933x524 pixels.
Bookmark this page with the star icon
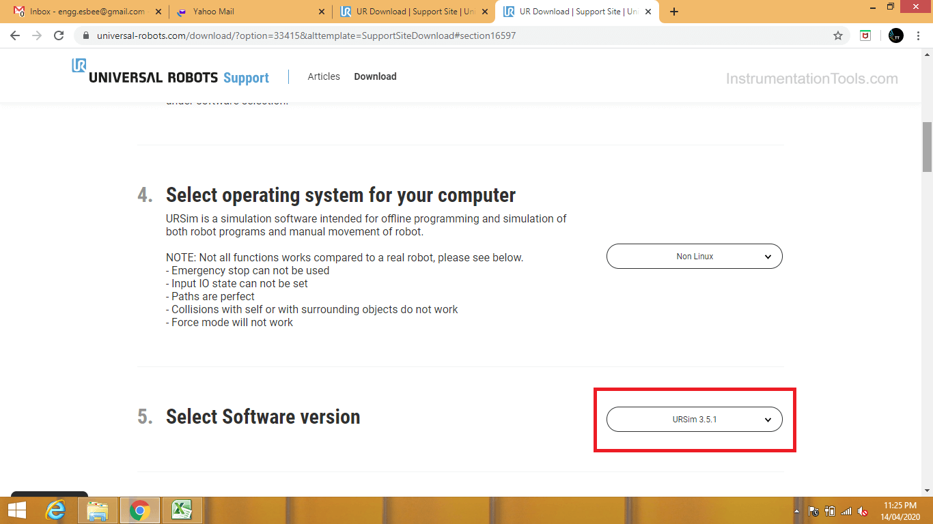838,35
